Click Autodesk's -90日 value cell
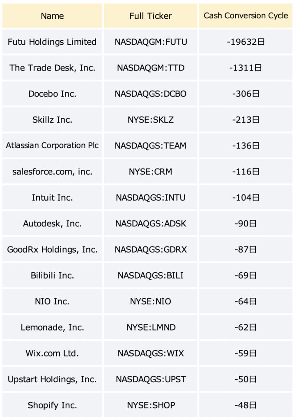This screenshot has width=296, height=420. pyautogui.click(x=246, y=224)
